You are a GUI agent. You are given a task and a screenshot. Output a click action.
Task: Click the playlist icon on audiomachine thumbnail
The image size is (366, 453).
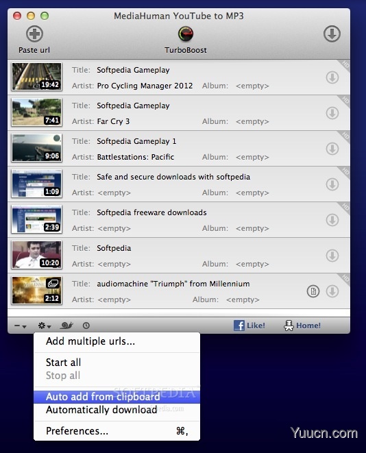53,284
